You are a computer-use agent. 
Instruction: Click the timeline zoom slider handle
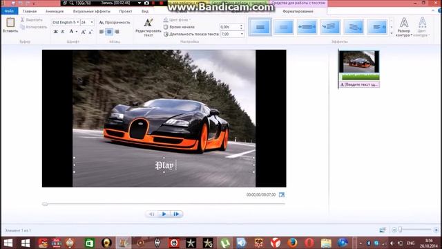(400, 230)
